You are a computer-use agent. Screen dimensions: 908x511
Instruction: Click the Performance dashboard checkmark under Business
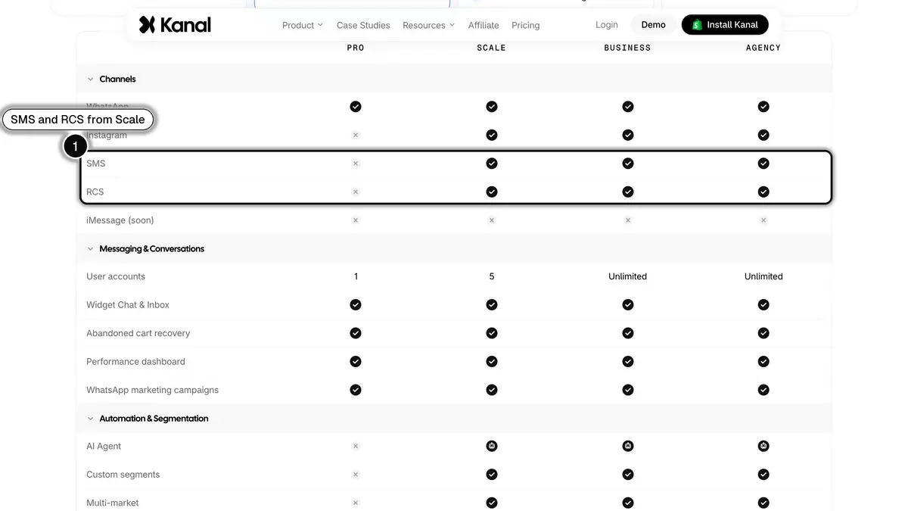click(x=628, y=362)
